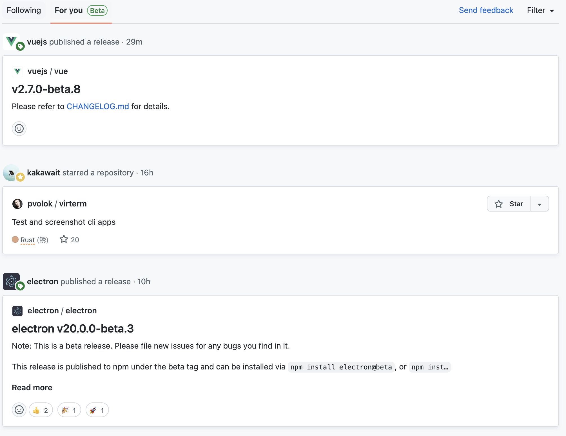Image resolution: width=566 pixels, height=436 pixels.
Task: Open emoji reaction picker on electron release
Action: pyautogui.click(x=19, y=410)
